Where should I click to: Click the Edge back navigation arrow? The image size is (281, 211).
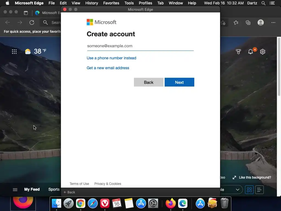click(x=7, y=23)
